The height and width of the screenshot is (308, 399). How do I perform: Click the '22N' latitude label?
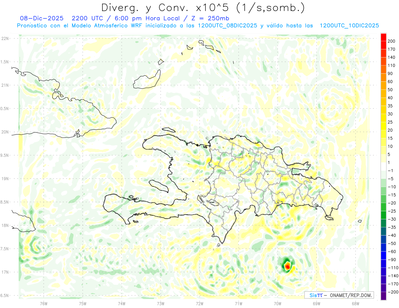click(5, 39)
